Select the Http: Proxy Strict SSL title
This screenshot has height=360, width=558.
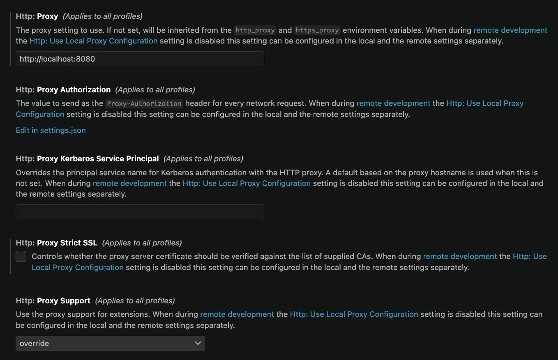tap(56, 243)
